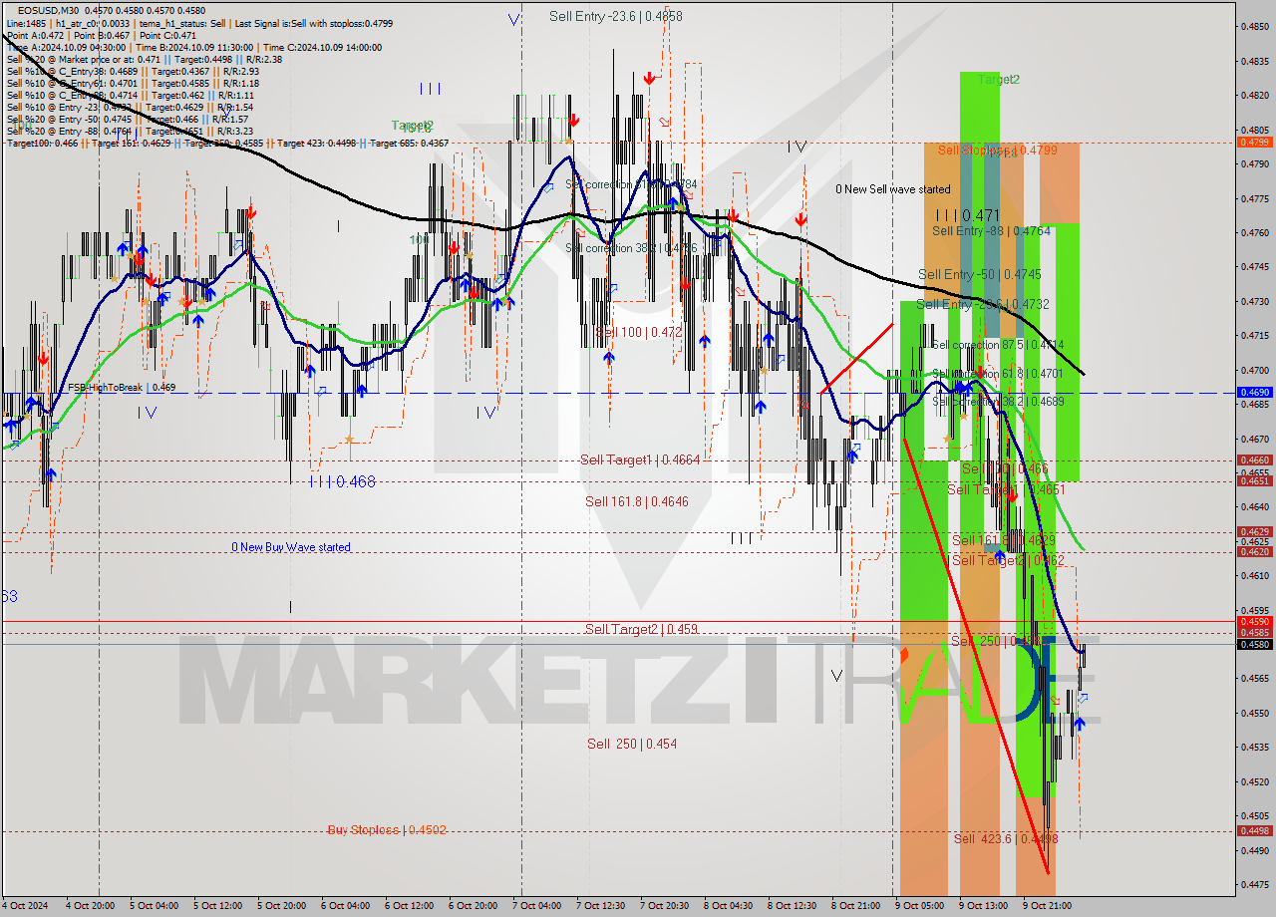
Task: Click the '8 Oct 04:30' time axis label
Action: tap(731, 906)
